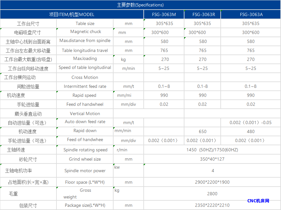Select the Cross Motion section label
281x210 pixels.
[85, 77]
